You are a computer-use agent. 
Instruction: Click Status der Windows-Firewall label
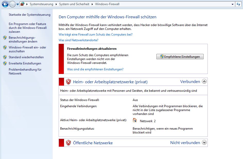point(80,100)
